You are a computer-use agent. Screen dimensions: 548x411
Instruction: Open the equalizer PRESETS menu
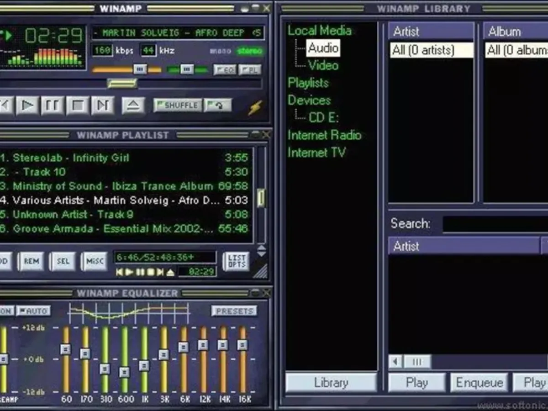coord(234,311)
